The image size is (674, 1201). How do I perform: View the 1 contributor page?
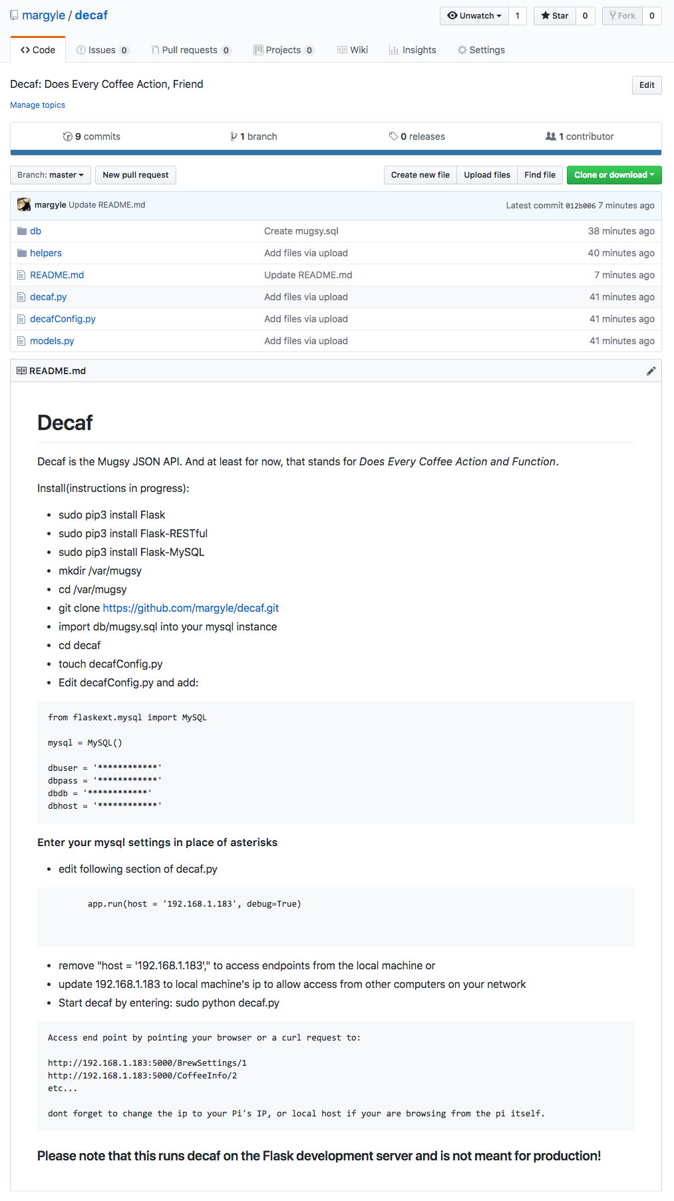[x=580, y=136]
